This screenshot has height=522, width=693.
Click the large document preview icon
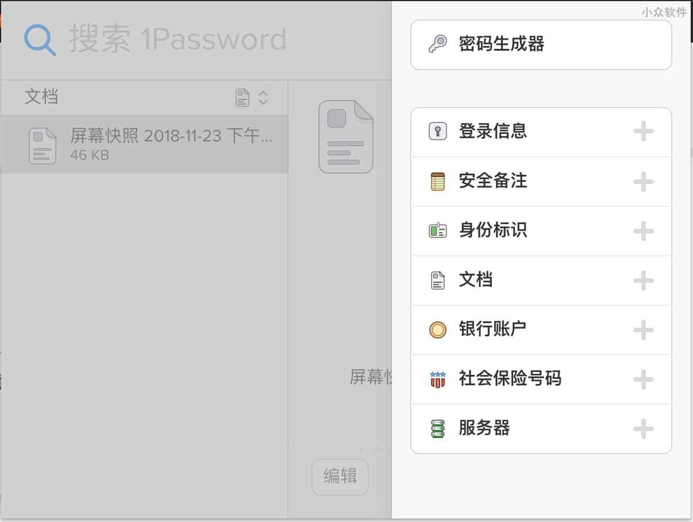pos(346,137)
